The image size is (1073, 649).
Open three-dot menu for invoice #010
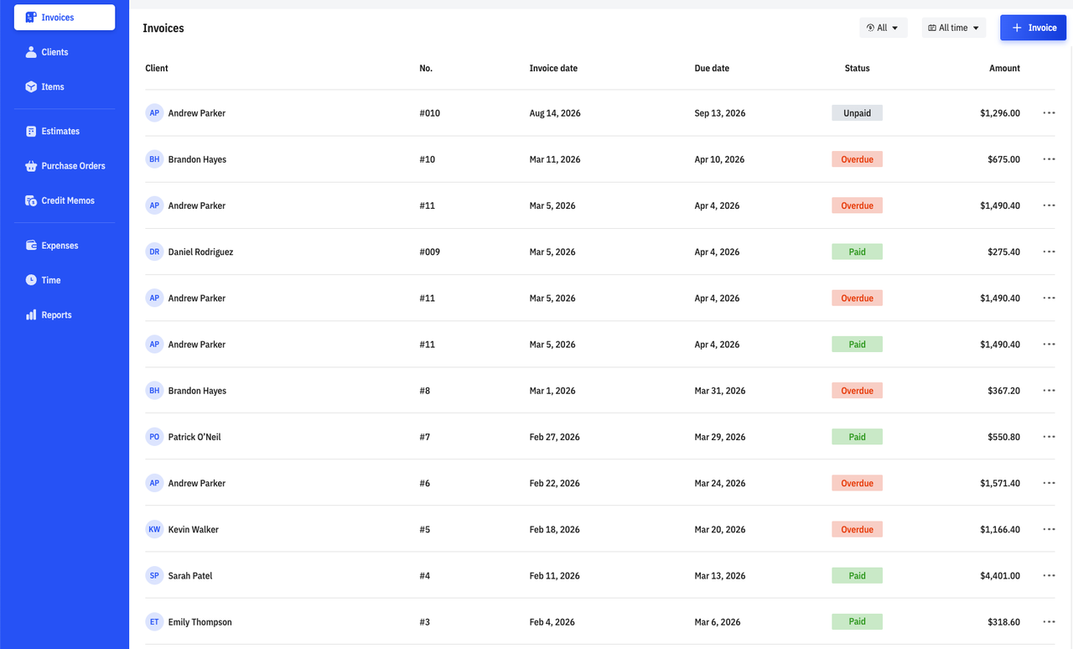[x=1049, y=113]
